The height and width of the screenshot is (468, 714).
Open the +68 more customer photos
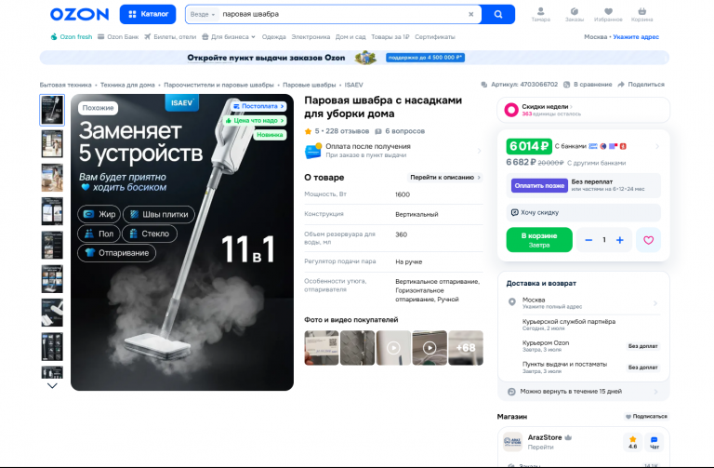(466, 348)
